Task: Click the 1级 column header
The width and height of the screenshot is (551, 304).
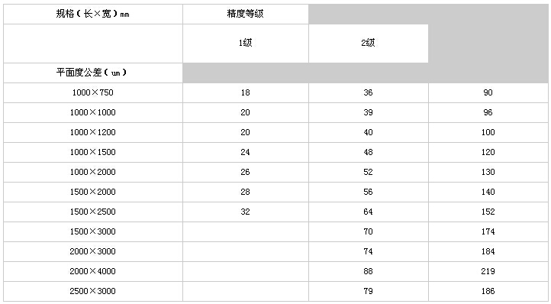Action: click(245, 44)
